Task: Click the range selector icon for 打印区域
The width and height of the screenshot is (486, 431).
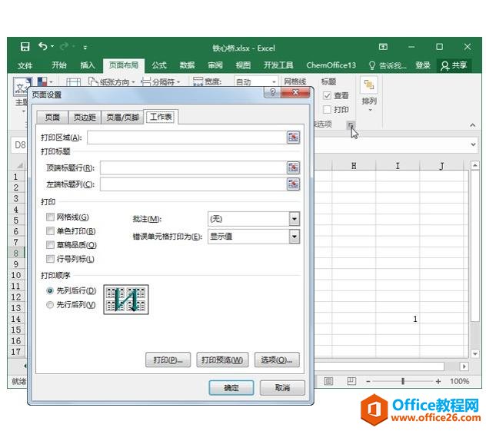Action: coord(293,138)
